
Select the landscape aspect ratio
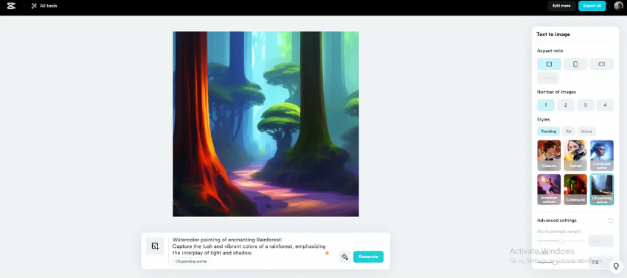click(601, 64)
